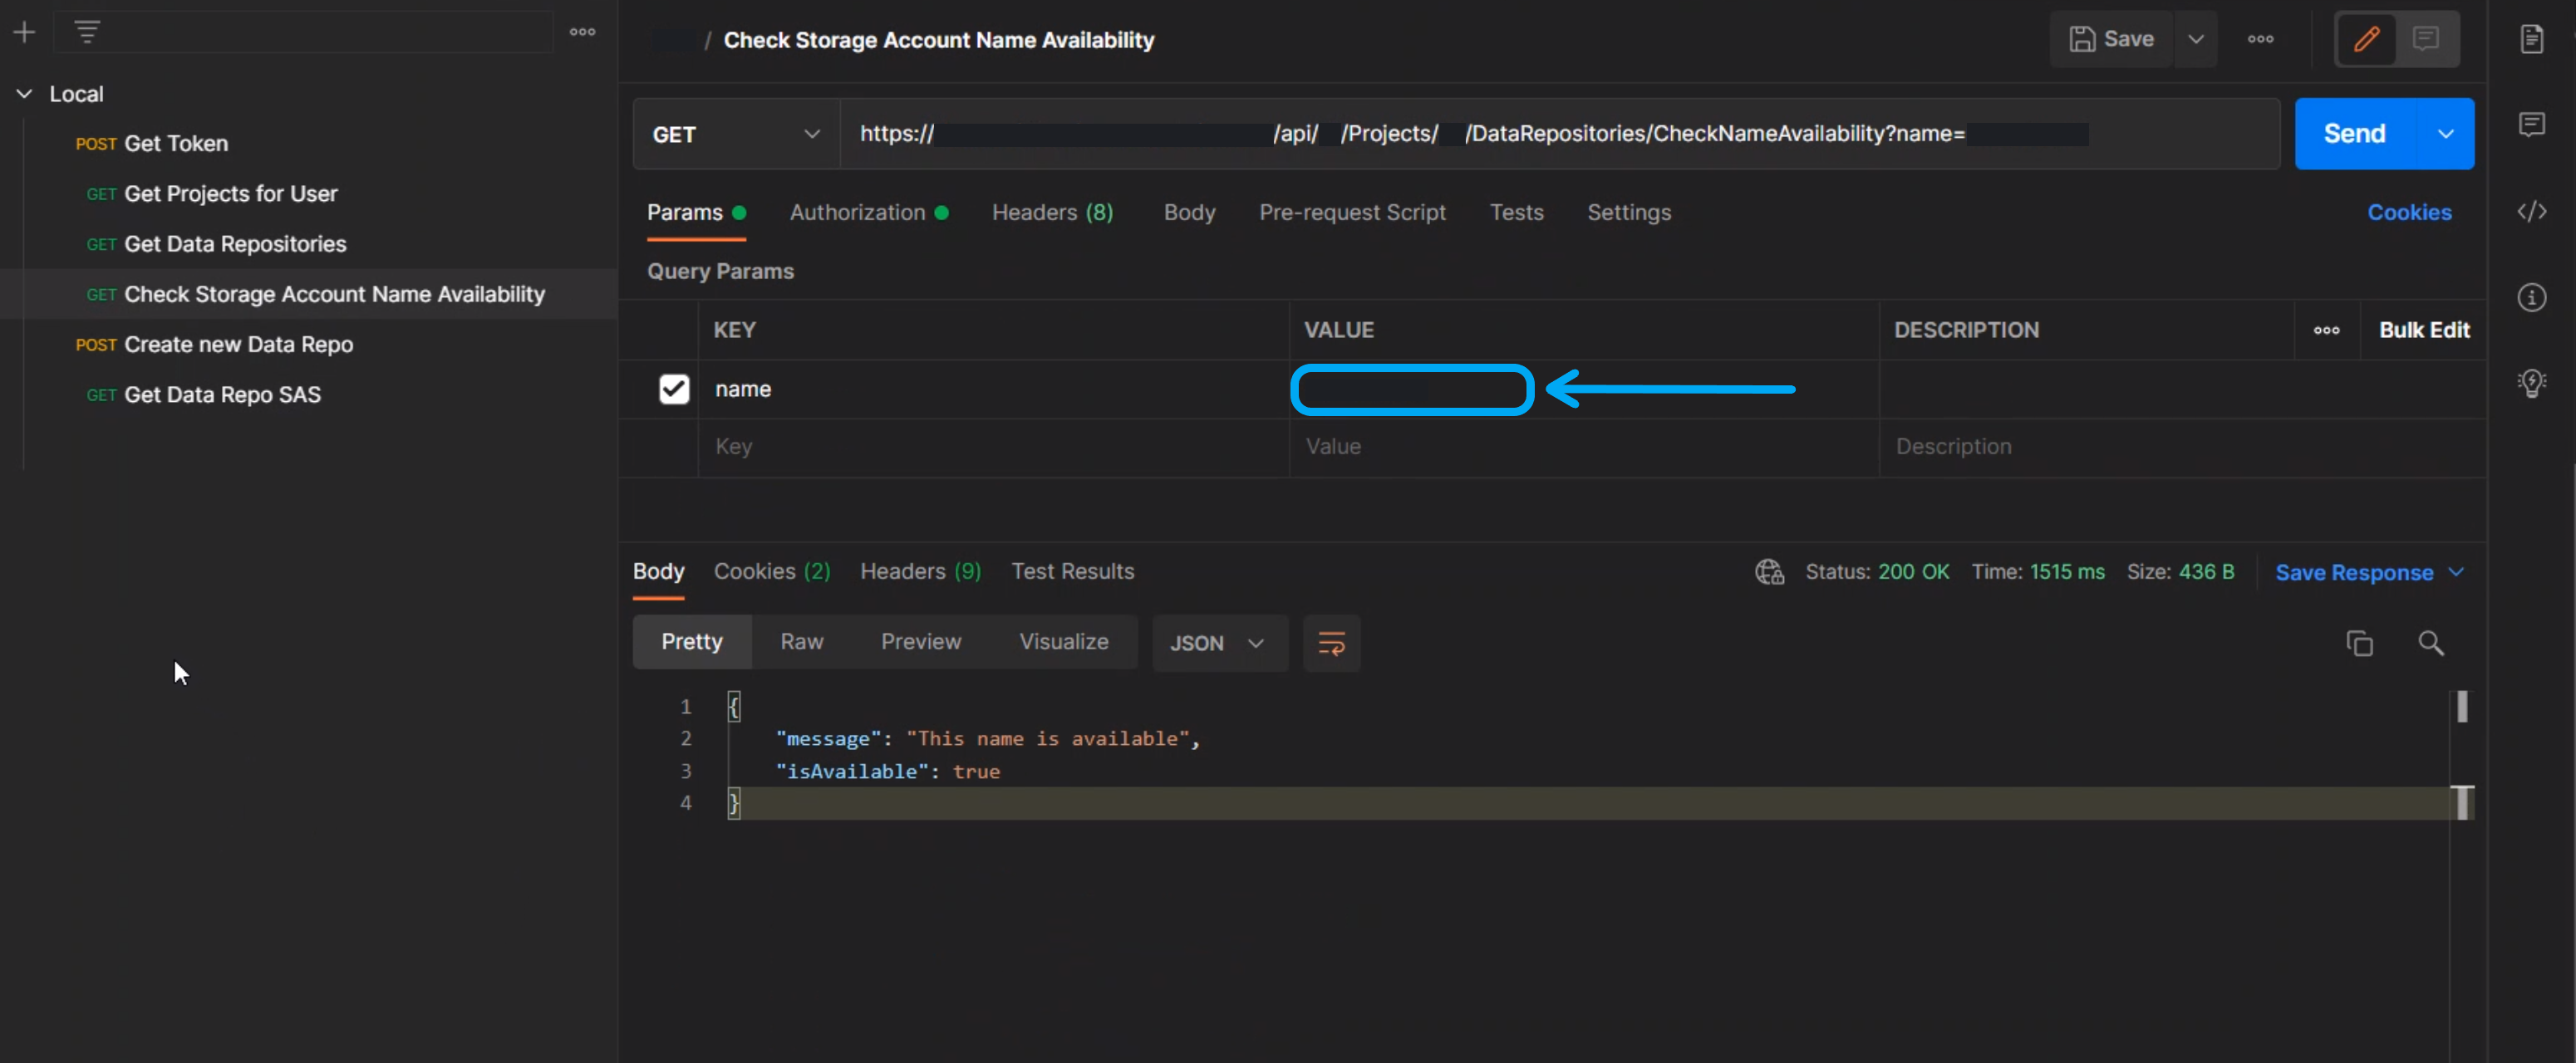Viewport: 2576px width, 1063px height.
Task: Click the Params green dot indicator
Action: [741, 212]
